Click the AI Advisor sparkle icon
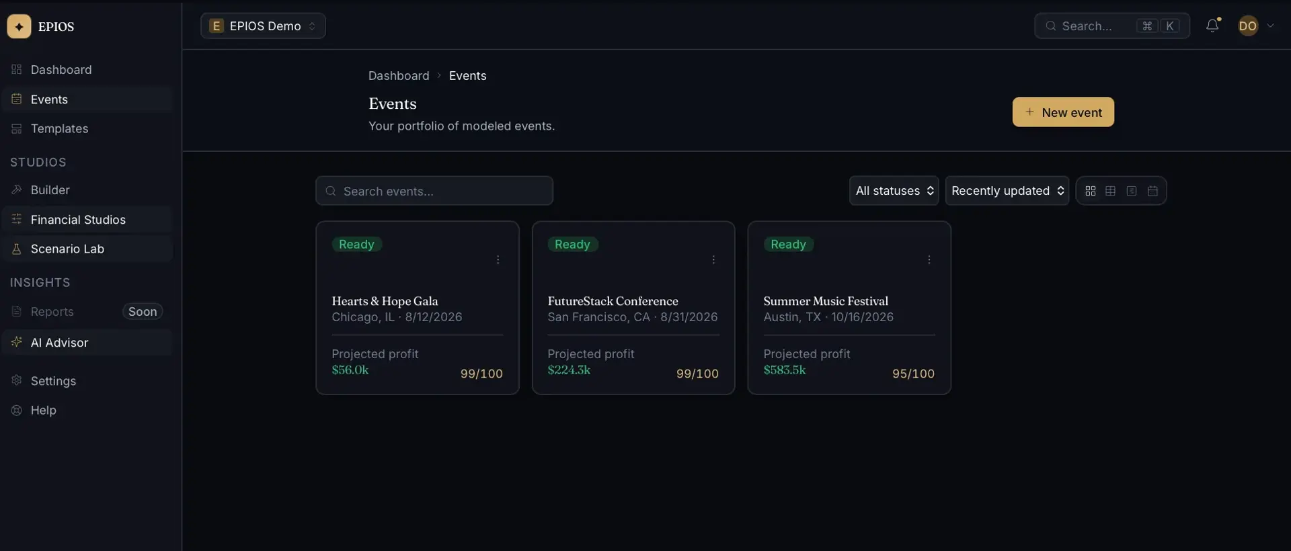The height and width of the screenshot is (551, 1291). 17,342
